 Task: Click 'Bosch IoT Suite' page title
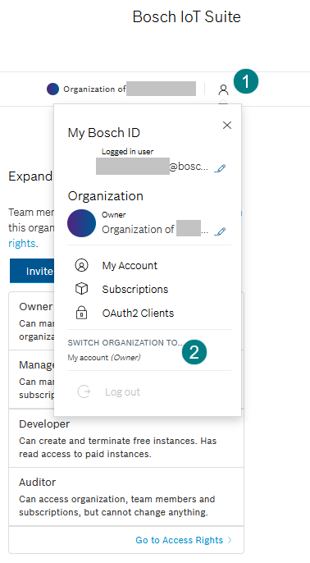pyautogui.click(x=187, y=17)
